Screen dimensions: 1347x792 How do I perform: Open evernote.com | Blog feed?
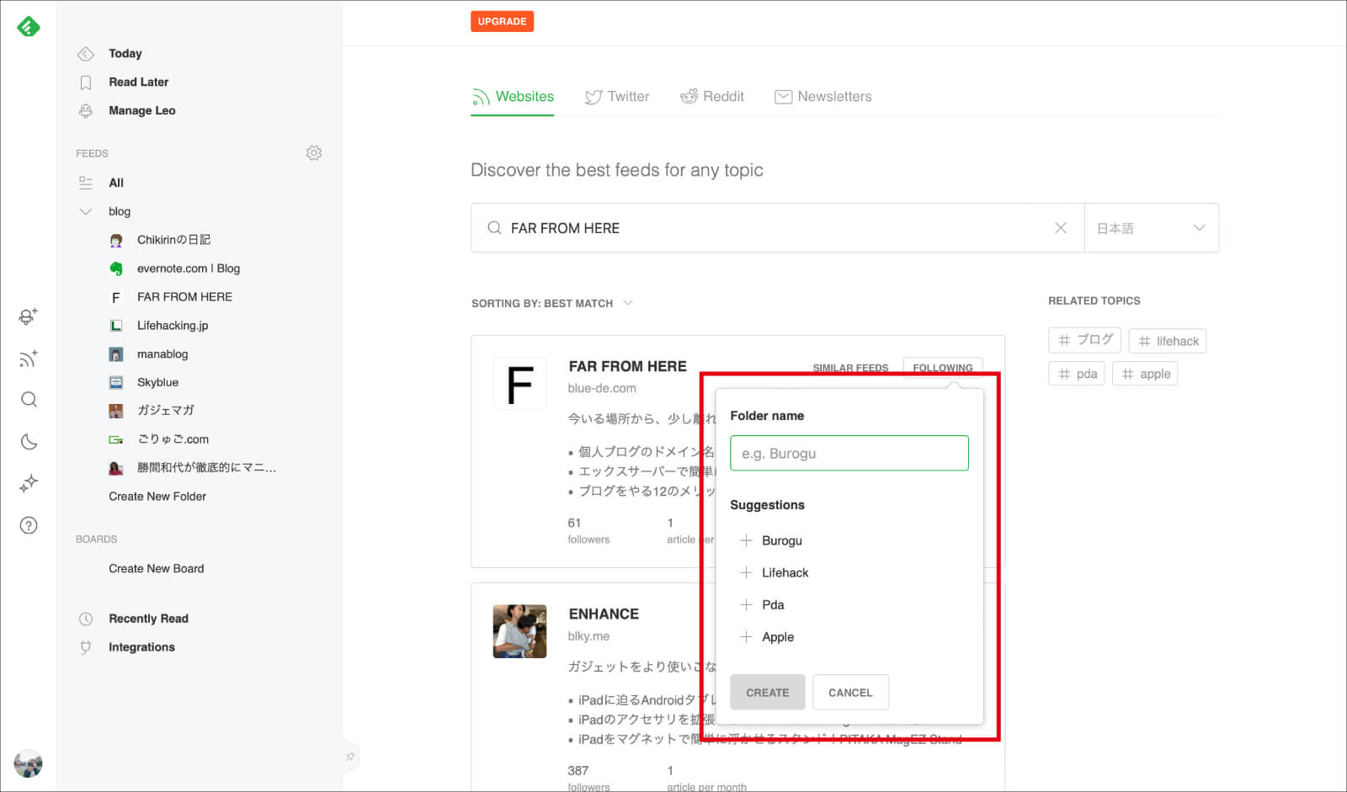tap(189, 268)
